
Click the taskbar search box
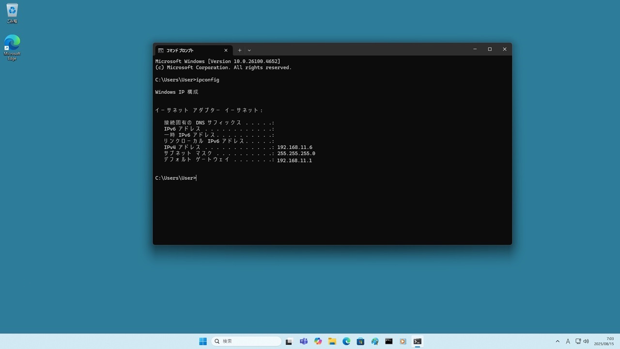click(x=246, y=341)
